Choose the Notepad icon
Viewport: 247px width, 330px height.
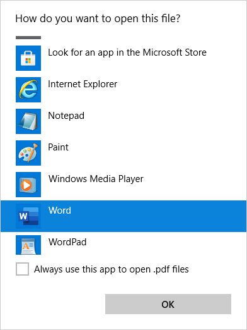(x=28, y=121)
